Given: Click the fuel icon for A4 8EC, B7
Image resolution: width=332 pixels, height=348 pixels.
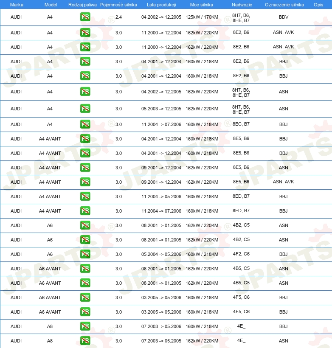Looking at the screenshot, I should (x=85, y=124).
